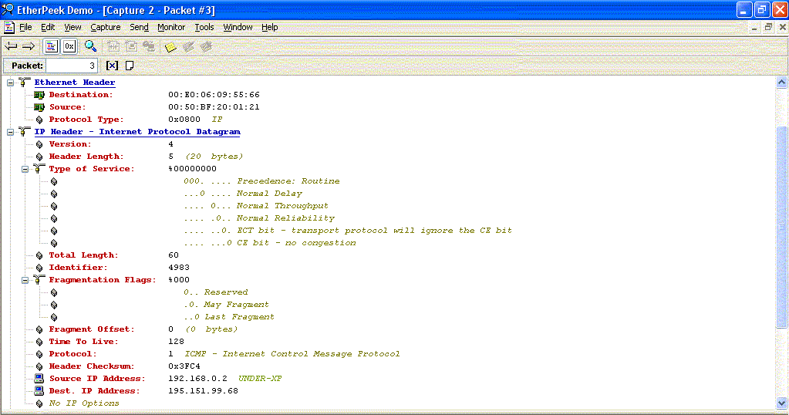Click the packet number input field

coord(72,66)
